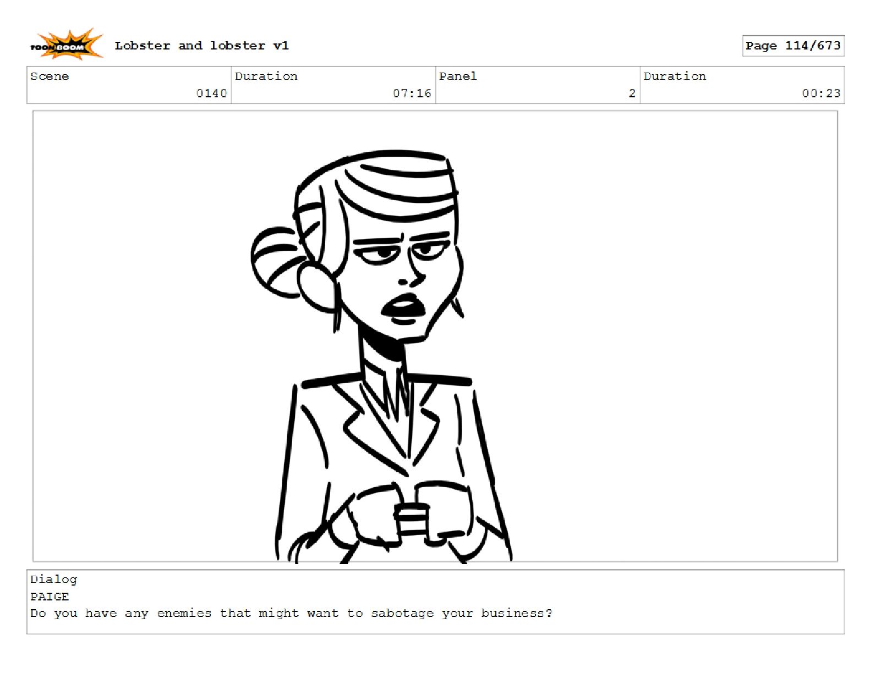This screenshot has height=673, width=870.
Task: Click the 'Scene' header label
Action: pyautogui.click(x=50, y=76)
